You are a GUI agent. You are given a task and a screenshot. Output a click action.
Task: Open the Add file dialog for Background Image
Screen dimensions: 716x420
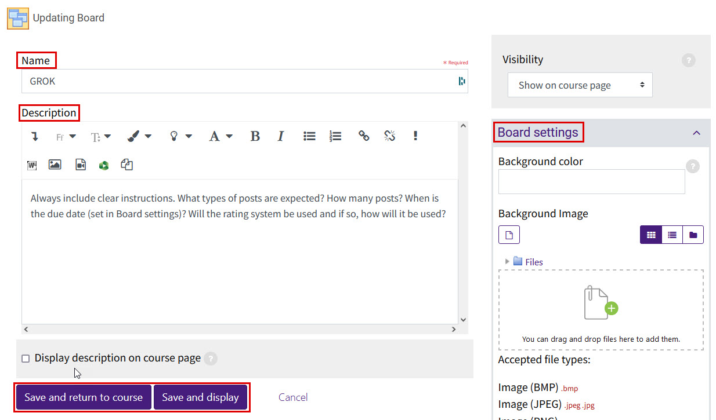(509, 235)
